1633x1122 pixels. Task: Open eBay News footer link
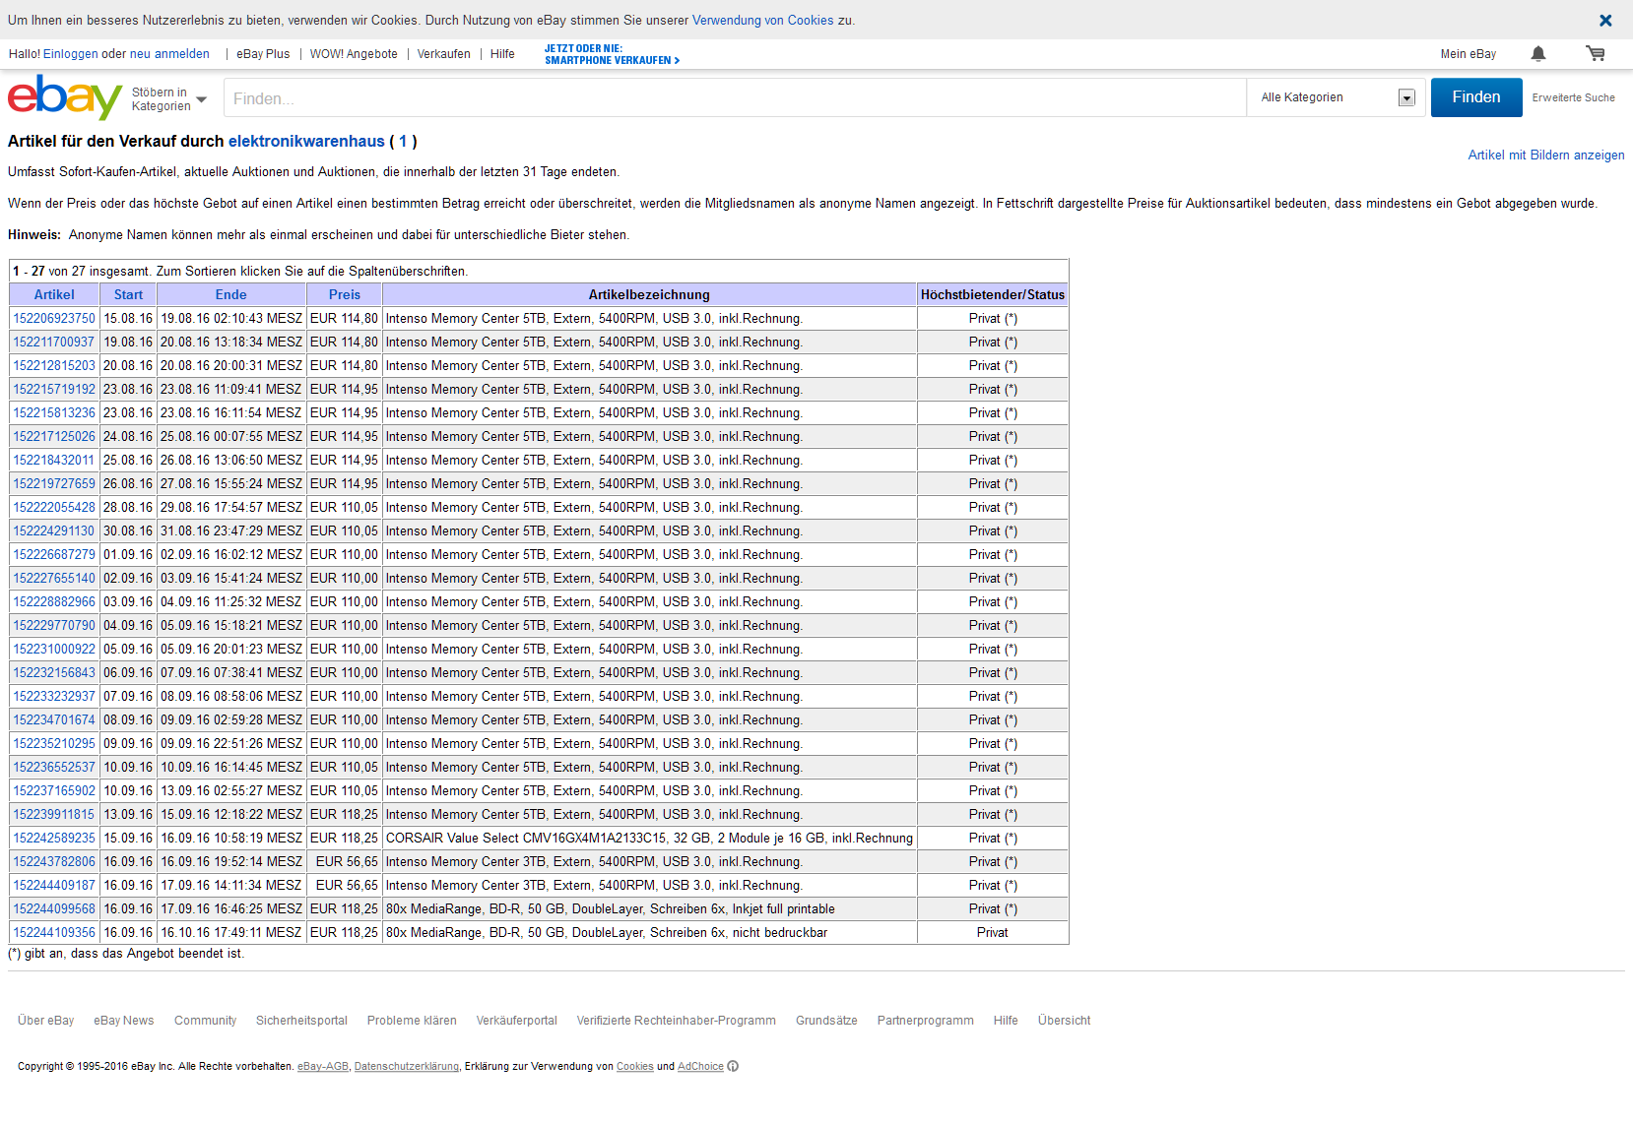click(124, 1021)
